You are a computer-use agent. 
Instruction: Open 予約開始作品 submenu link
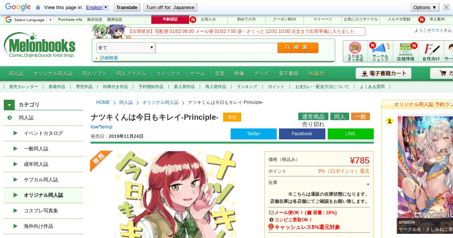(151, 87)
